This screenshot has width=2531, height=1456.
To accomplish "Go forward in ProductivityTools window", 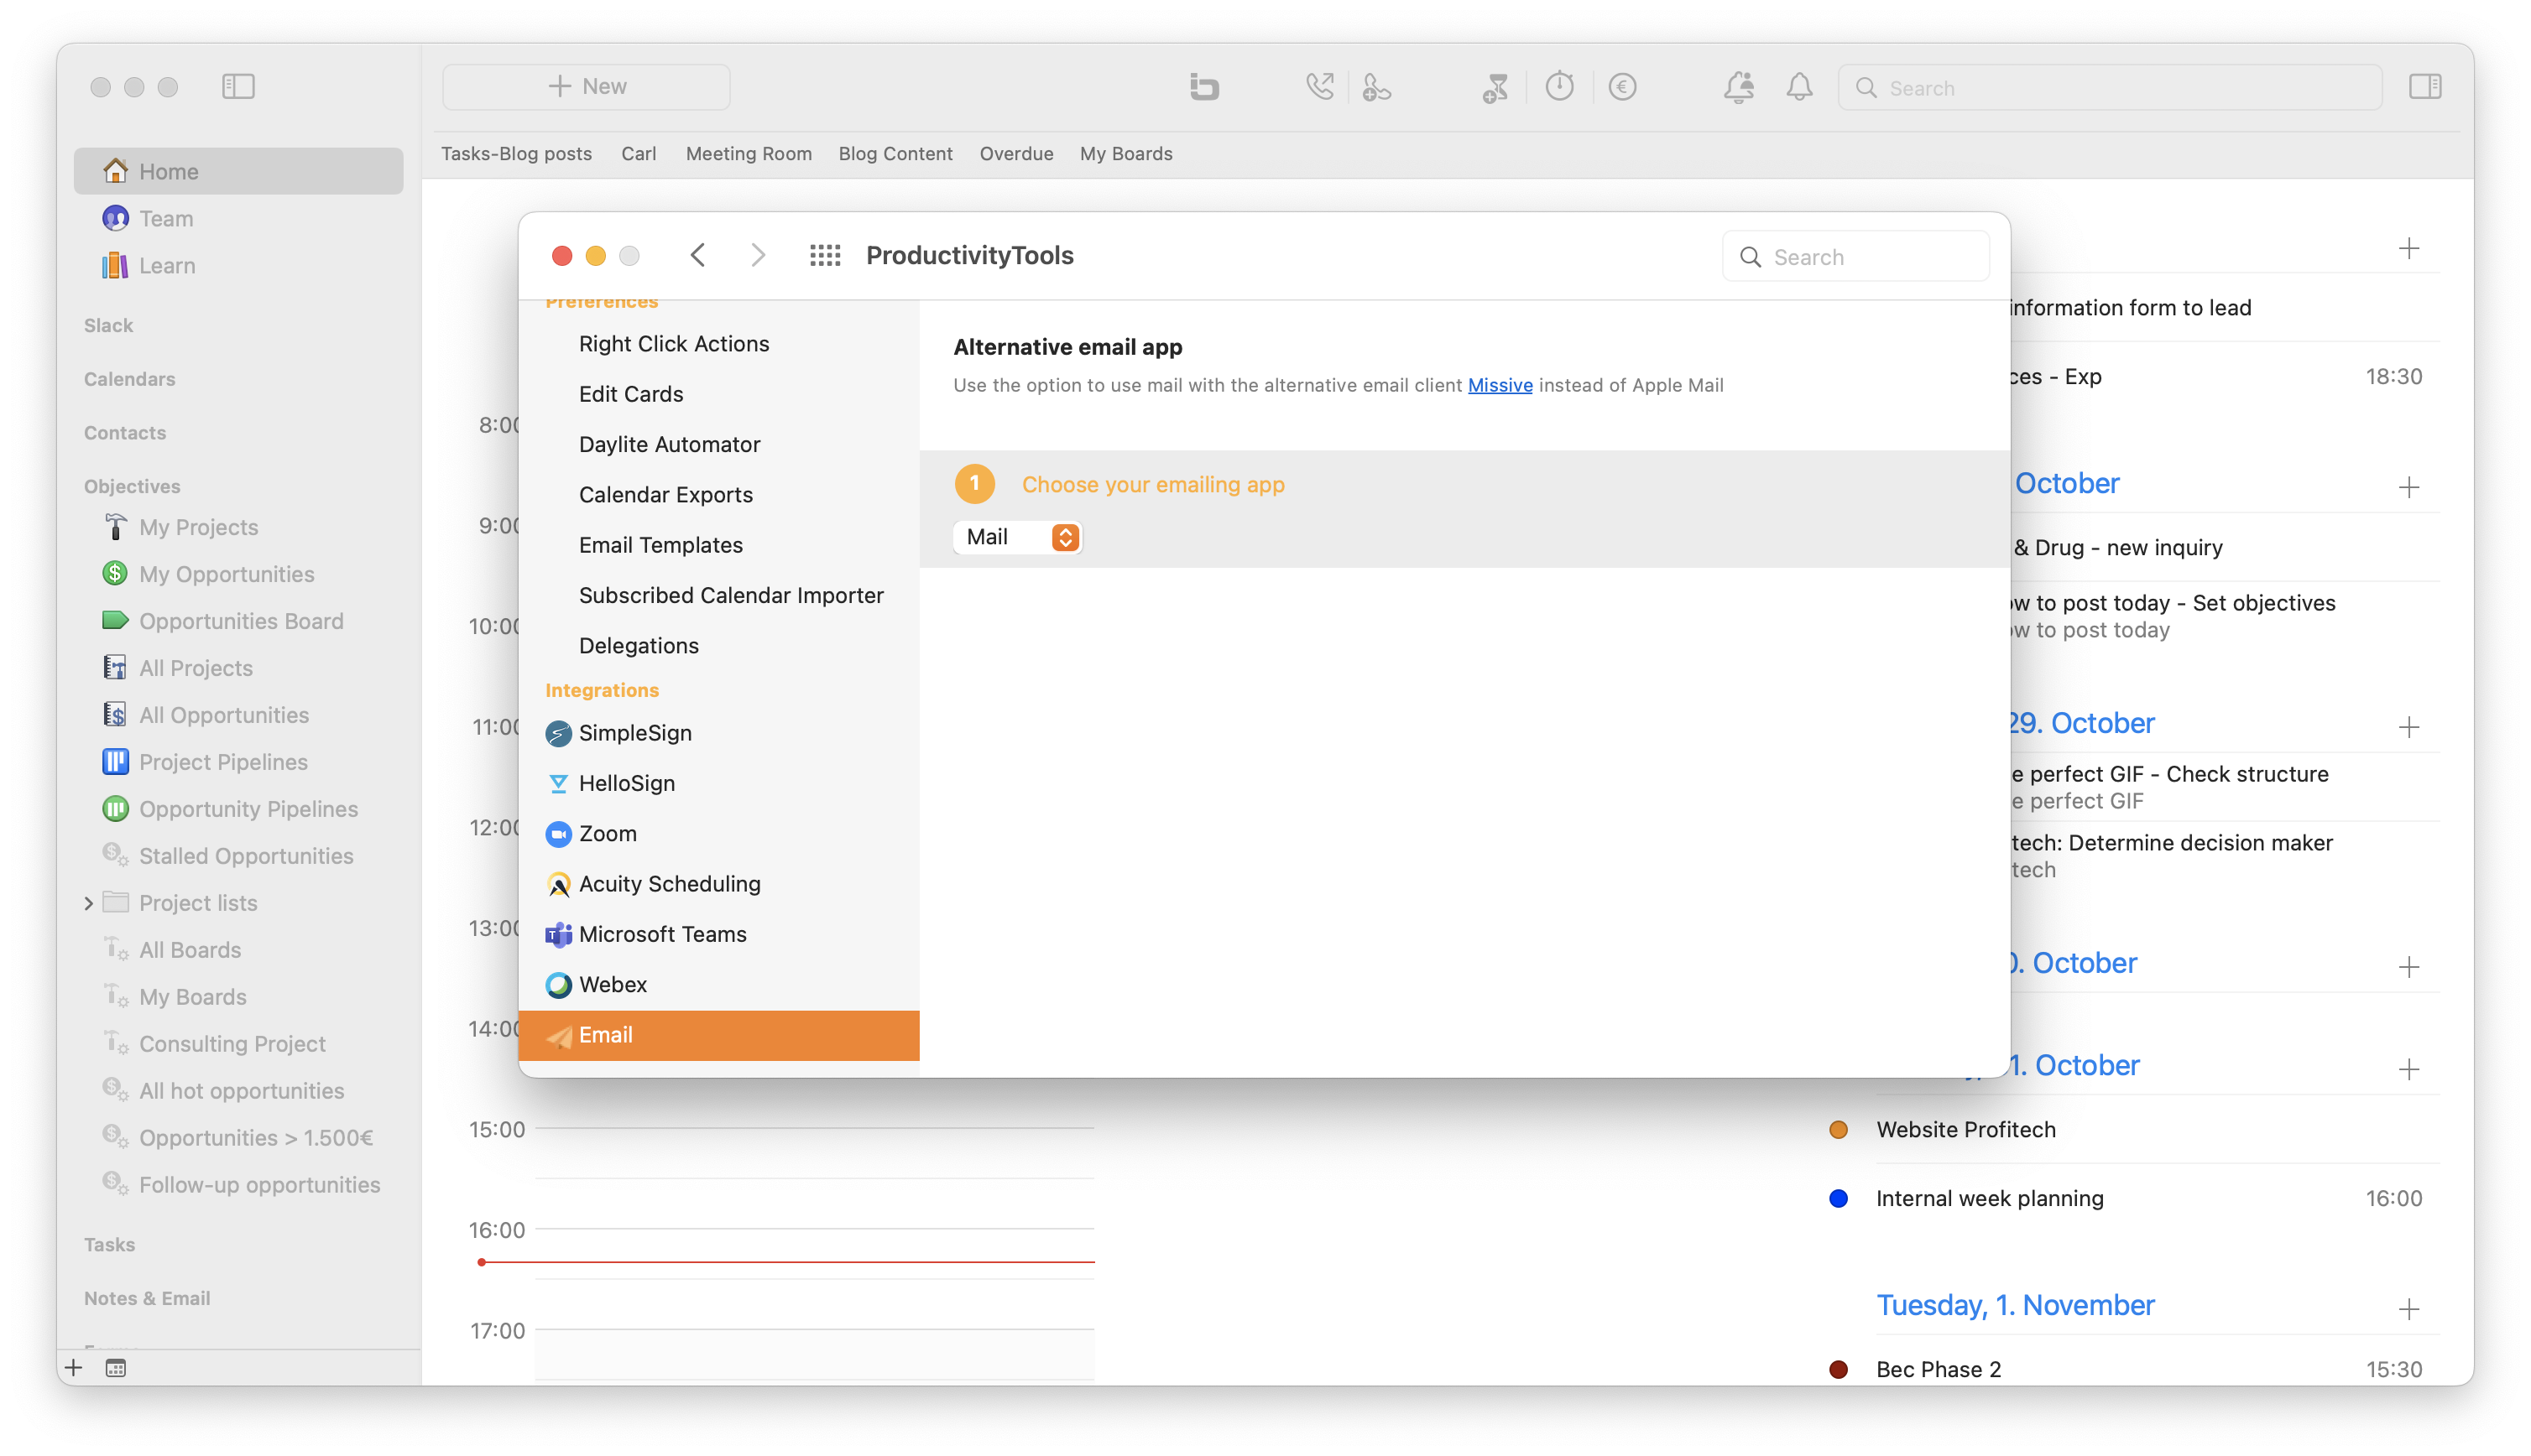I will point(757,256).
